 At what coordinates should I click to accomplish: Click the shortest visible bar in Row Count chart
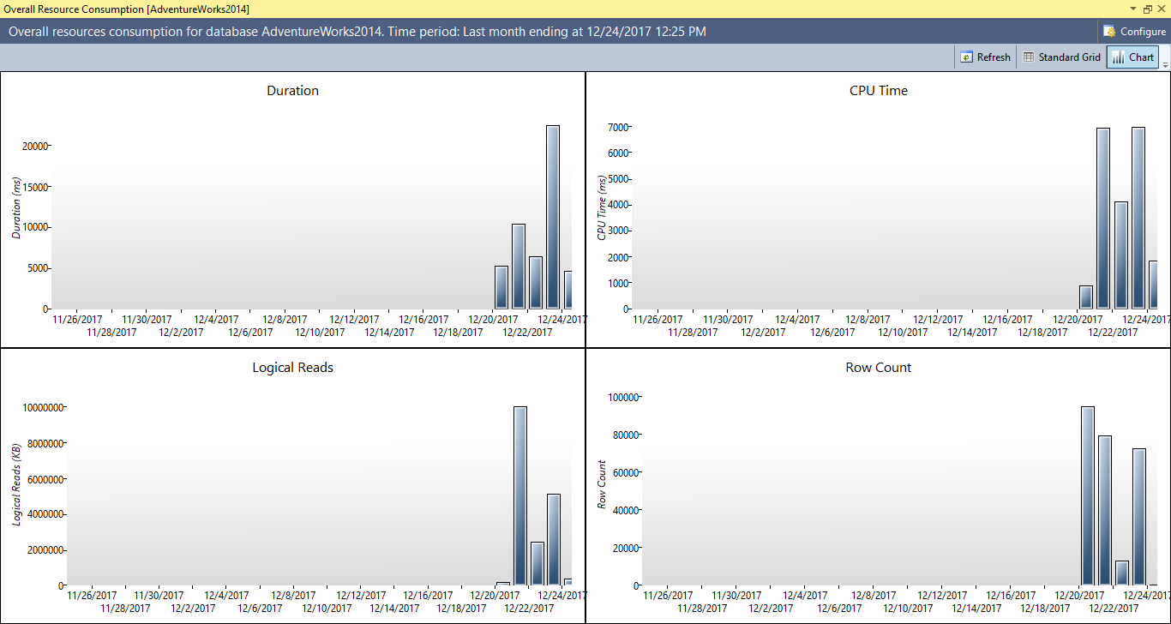[x=1121, y=573]
